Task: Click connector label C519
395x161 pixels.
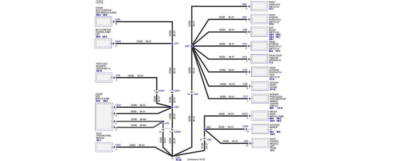Action: pos(245,70)
